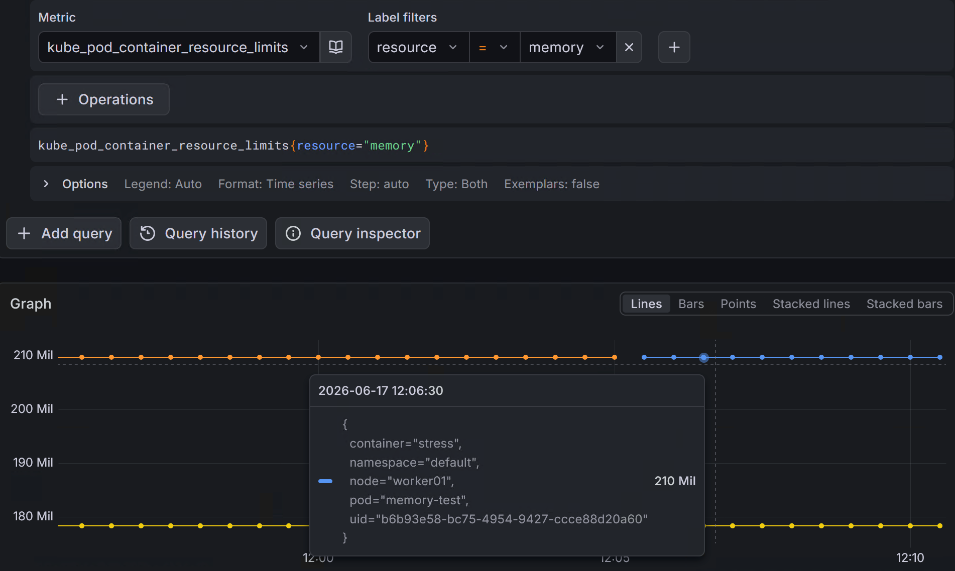Click the 210 Mil y-axis label

(33, 355)
